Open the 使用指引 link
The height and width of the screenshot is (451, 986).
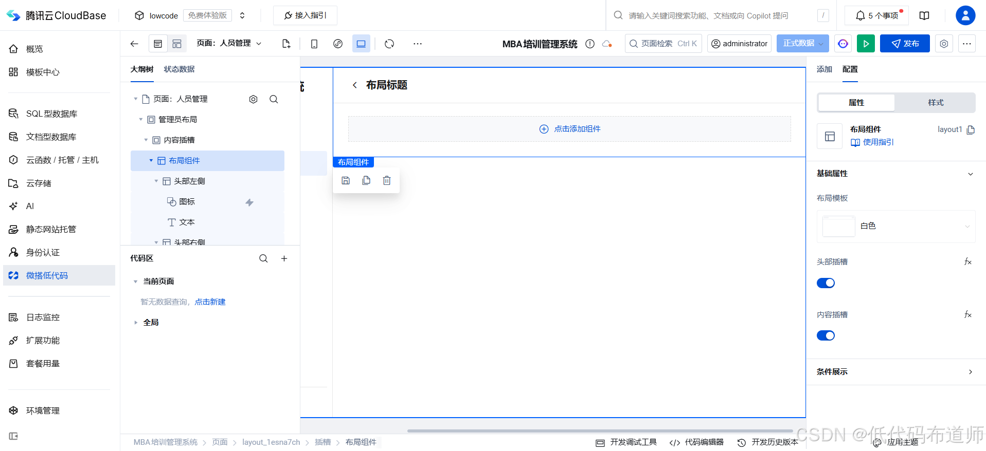(872, 142)
